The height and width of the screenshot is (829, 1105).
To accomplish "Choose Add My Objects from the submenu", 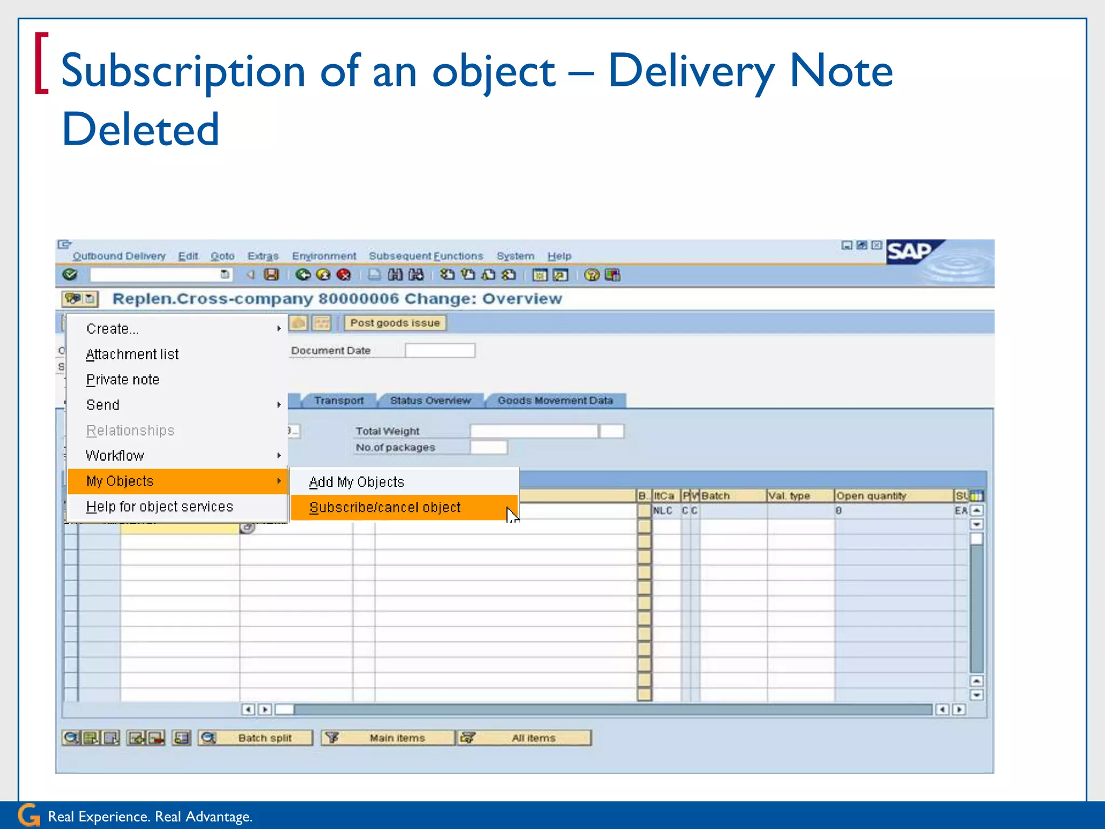I will 404,482.
